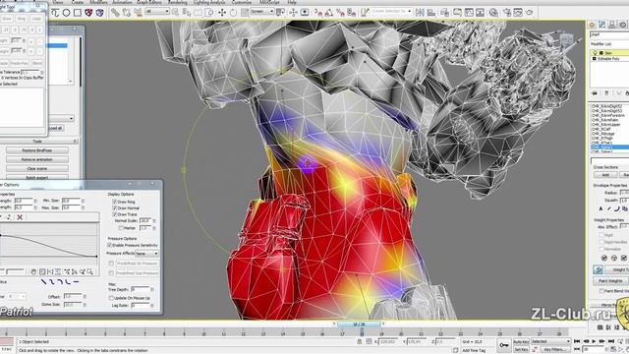Screen dimensions: 629x354
Task: Open the Customize menu
Action: click(x=242, y=2)
